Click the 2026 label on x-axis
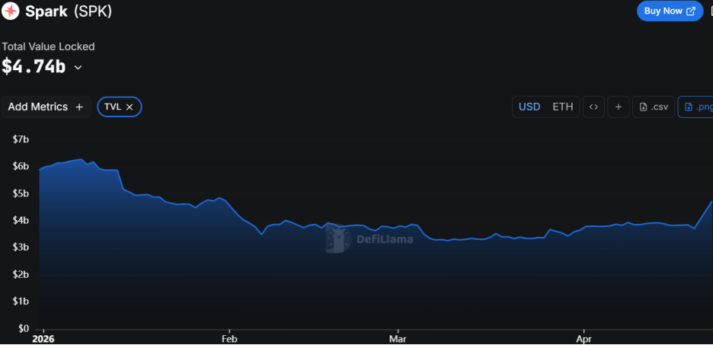The image size is (713, 345). click(45, 338)
